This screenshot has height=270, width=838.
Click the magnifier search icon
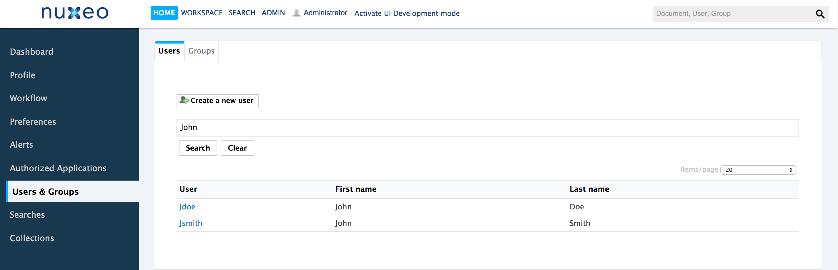point(820,14)
